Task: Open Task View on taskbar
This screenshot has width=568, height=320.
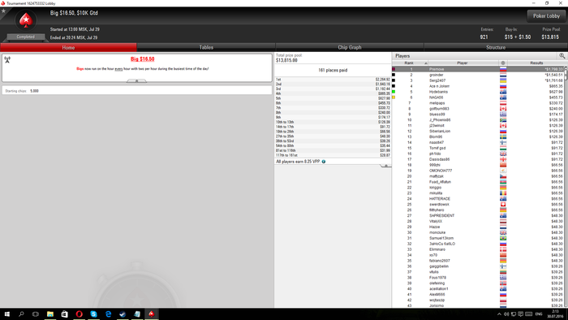Action: click(x=36, y=314)
